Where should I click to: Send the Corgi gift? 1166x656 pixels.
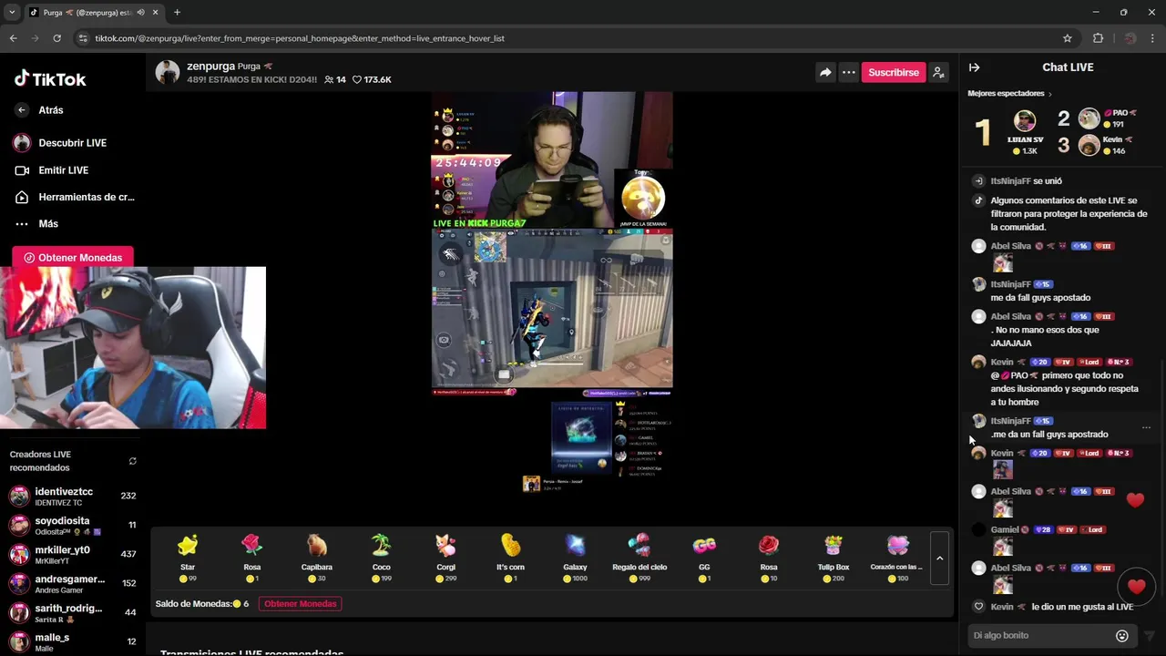click(445, 557)
